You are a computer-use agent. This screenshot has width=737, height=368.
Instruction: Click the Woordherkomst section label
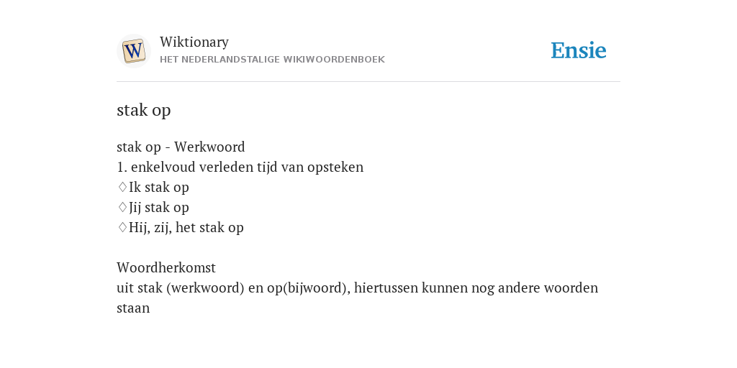166,268
